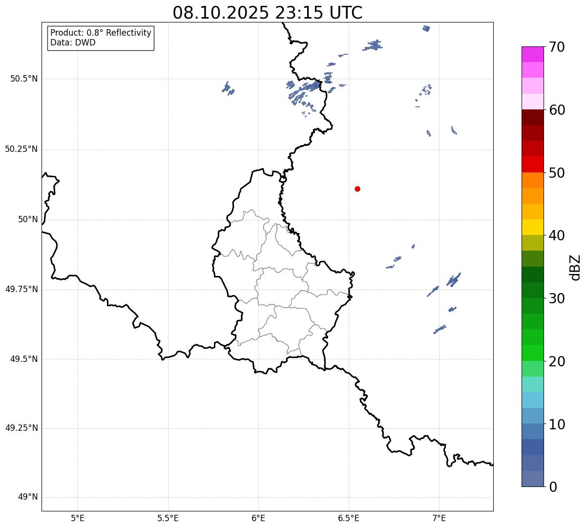The image size is (587, 528).
Task: Click the longitude label "5.5°E"
Action: 168,518
